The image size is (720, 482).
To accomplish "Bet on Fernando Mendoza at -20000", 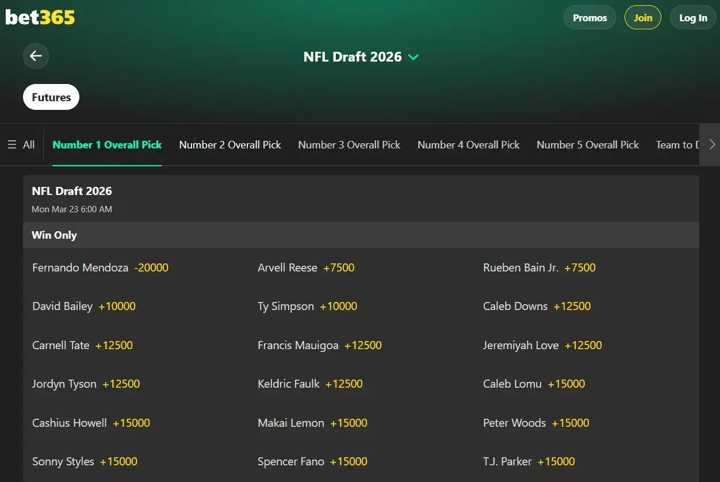I will 100,267.
